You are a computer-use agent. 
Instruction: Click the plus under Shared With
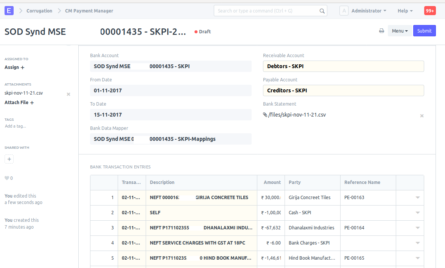coord(9,159)
